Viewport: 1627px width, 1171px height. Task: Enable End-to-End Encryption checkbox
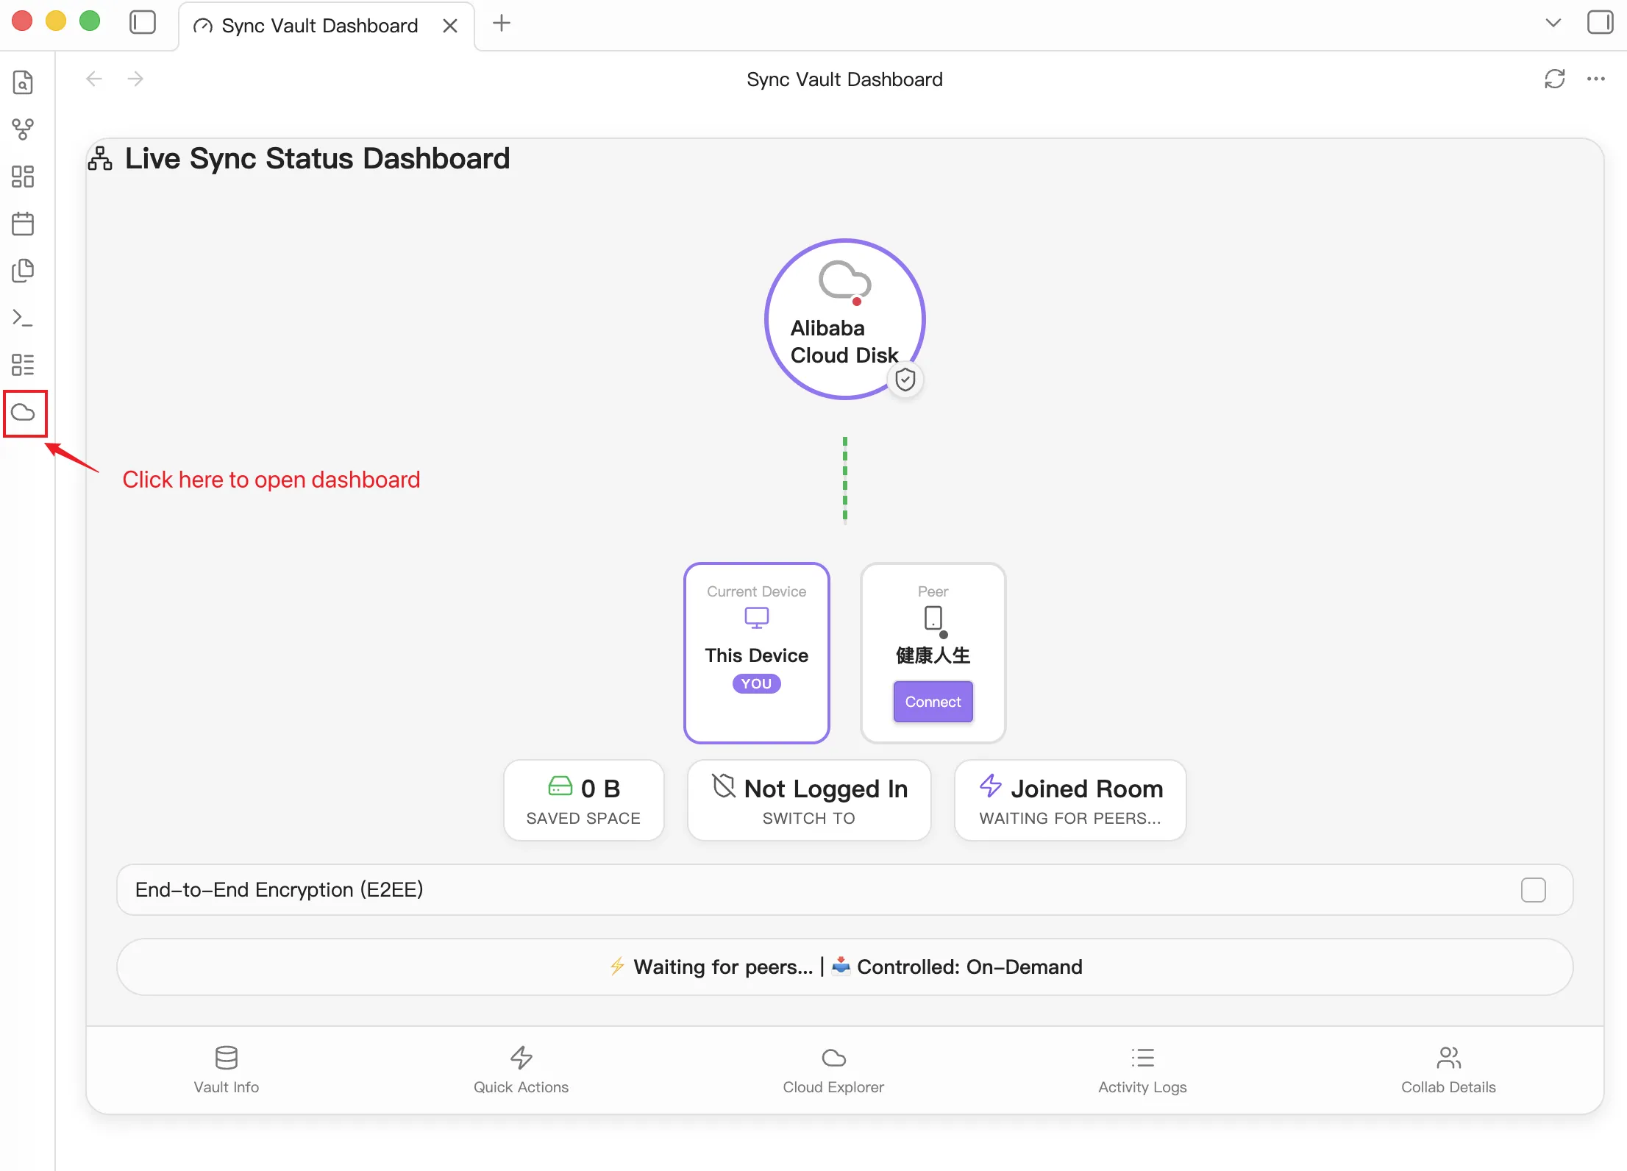click(x=1533, y=890)
